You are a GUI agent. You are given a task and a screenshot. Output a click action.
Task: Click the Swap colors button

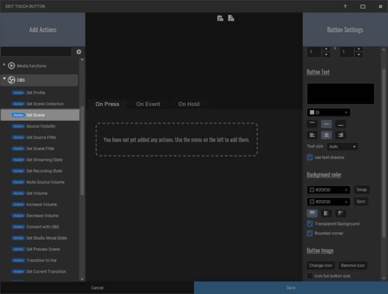(x=361, y=190)
